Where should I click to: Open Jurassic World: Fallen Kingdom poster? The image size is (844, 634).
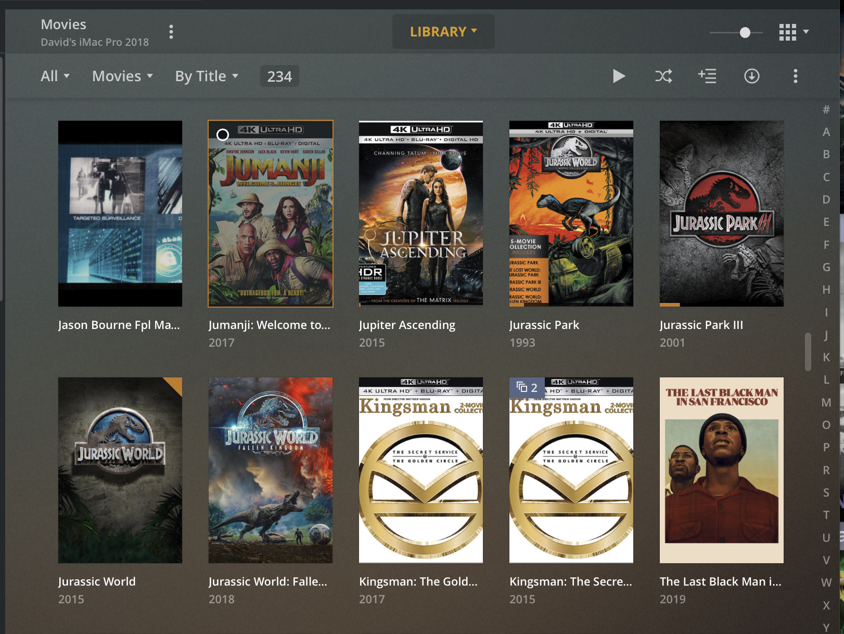click(271, 470)
